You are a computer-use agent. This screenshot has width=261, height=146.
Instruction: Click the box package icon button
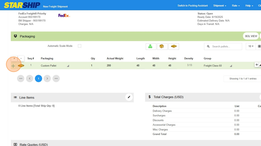pos(162,46)
